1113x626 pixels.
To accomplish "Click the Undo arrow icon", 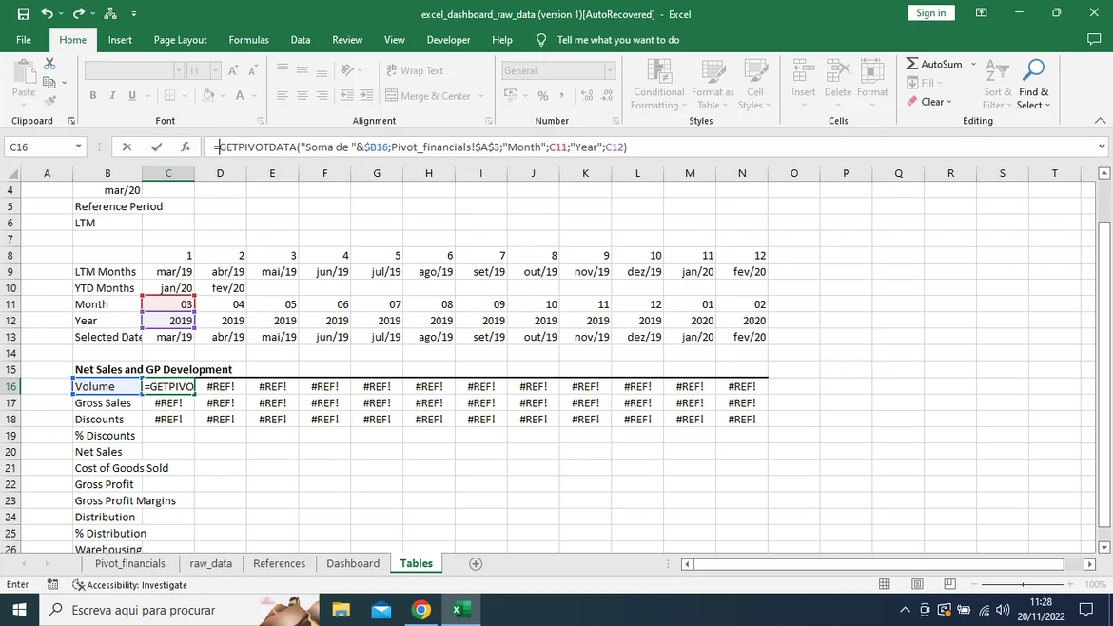I will point(48,14).
